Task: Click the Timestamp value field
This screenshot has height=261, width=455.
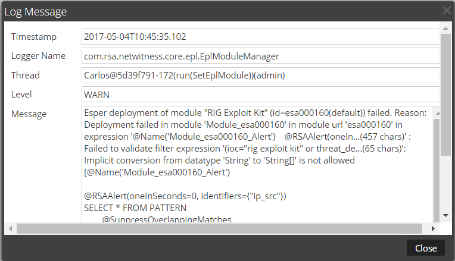Action: tap(260, 37)
